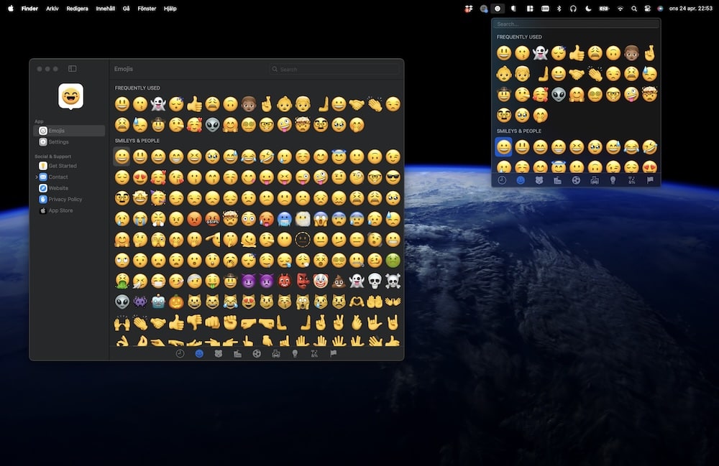The image size is (719, 466).
Task: Pick the ghost emoji in the popover
Action: (x=540, y=53)
